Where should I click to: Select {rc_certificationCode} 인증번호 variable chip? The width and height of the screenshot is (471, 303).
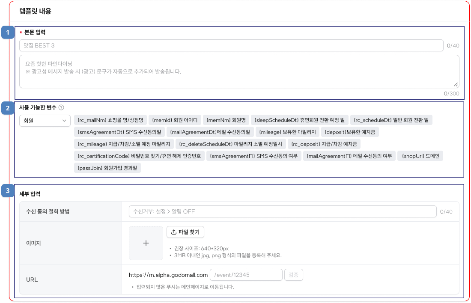139,156
